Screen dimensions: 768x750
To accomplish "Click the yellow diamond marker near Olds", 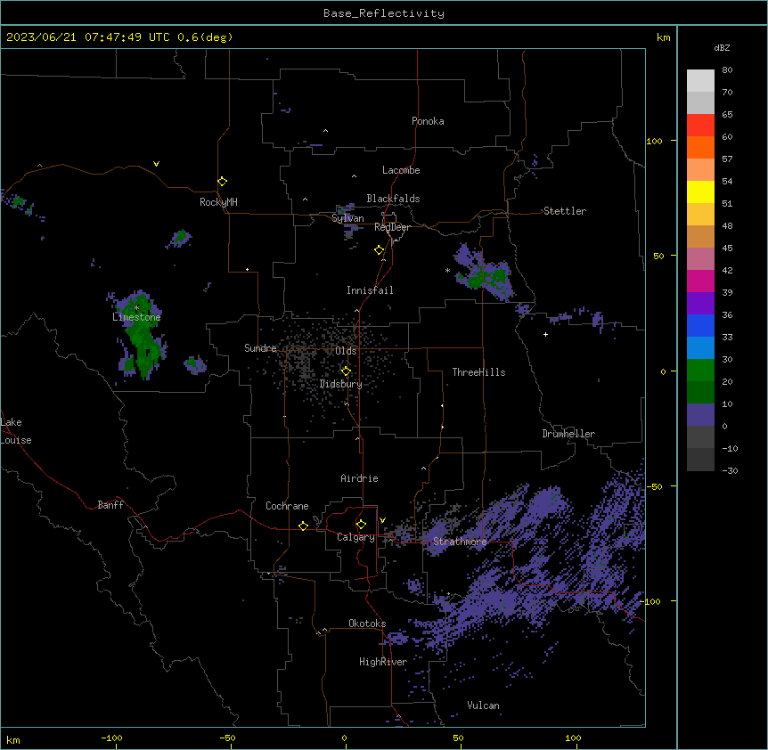I will (346, 371).
